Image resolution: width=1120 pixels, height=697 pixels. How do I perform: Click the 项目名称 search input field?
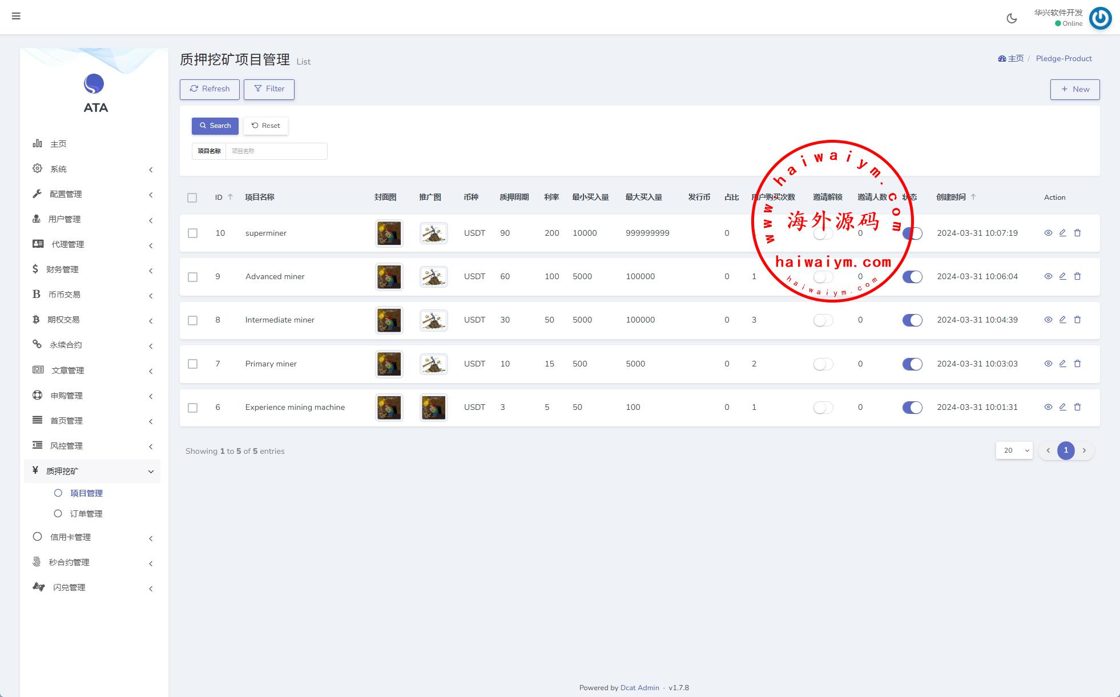pyautogui.click(x=276, y=151)
